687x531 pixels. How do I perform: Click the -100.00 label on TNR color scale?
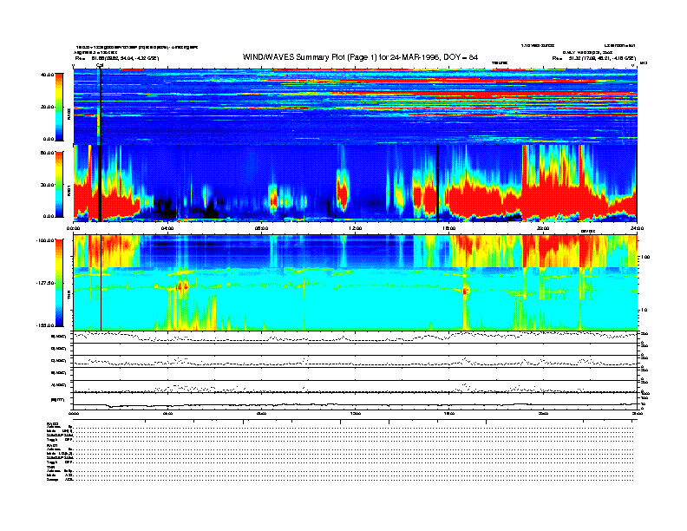(45, 240)
